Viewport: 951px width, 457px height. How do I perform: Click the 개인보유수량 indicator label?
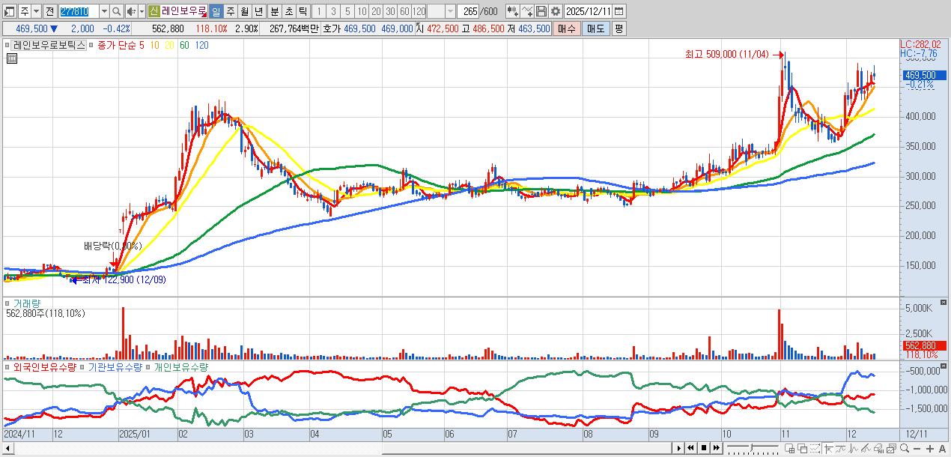(x=181, y=367)
